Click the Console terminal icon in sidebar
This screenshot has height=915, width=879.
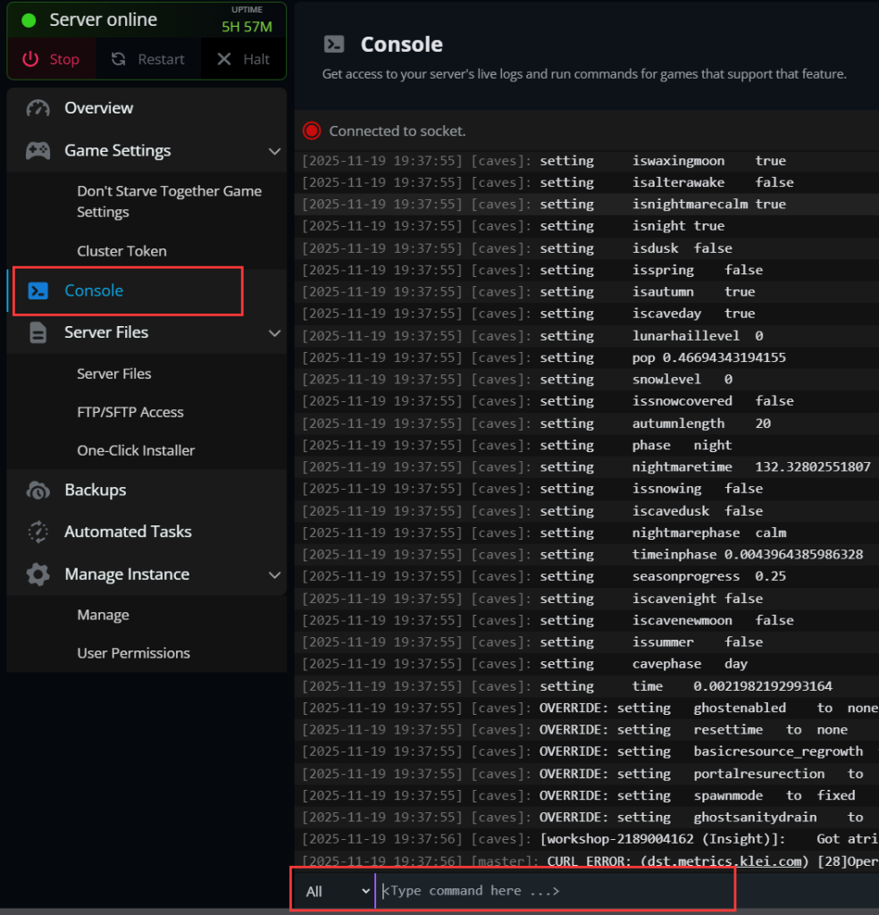[x=38, y=291]
